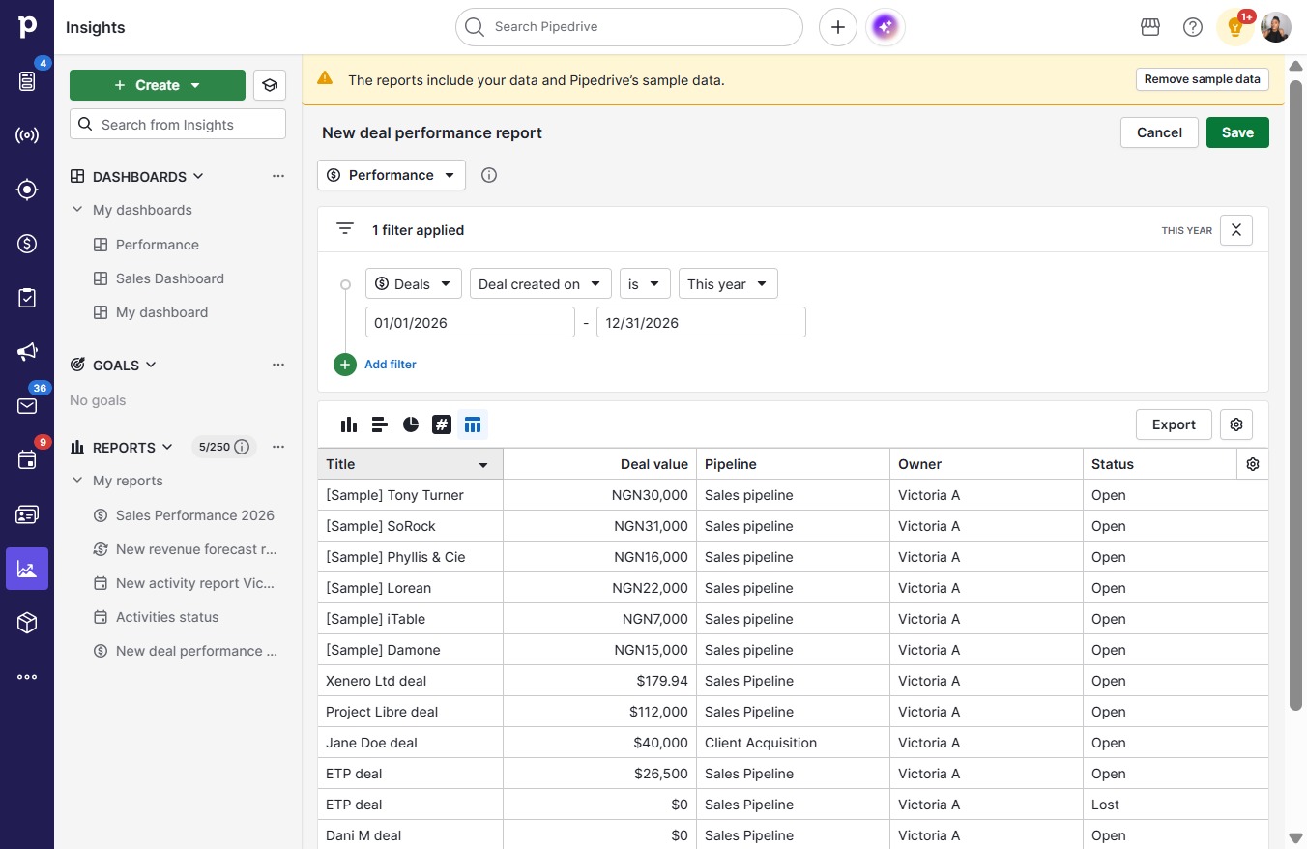Export the report table
Screen dimensions: 1307x849
pyautogui.click(x=1174, y=424)
